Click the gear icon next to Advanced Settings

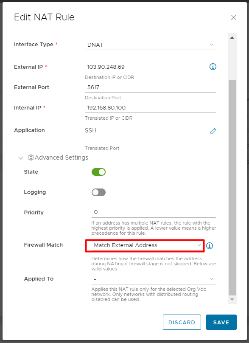pos(30,157)
